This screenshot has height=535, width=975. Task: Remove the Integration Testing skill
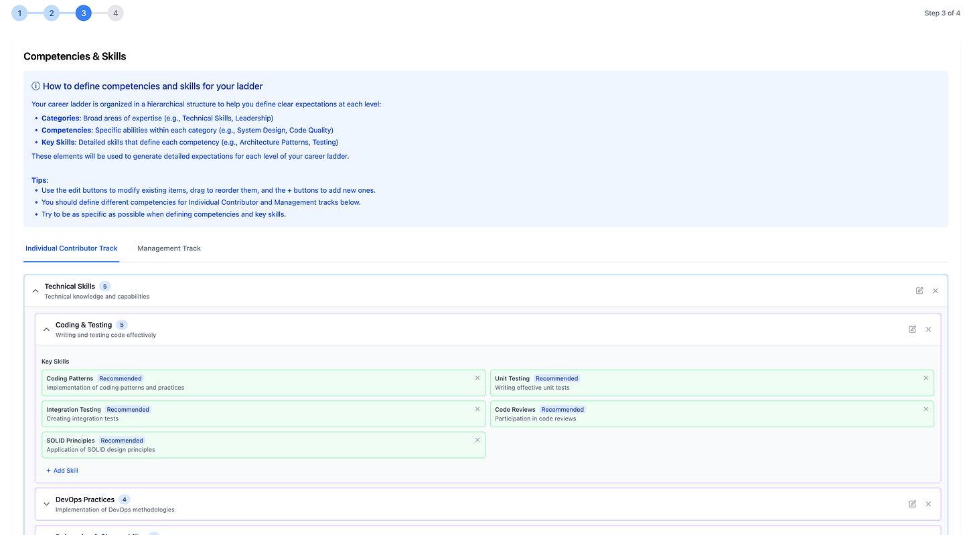coord(477,408)
